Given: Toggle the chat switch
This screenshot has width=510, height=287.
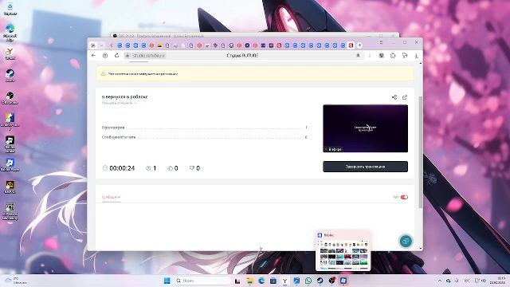Looking at the screenshot, I should coord(404,197).
